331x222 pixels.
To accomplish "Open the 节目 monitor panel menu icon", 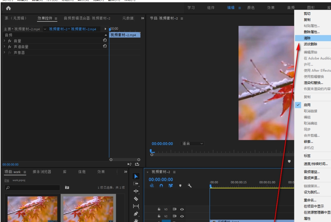I will tap(182, 19).
